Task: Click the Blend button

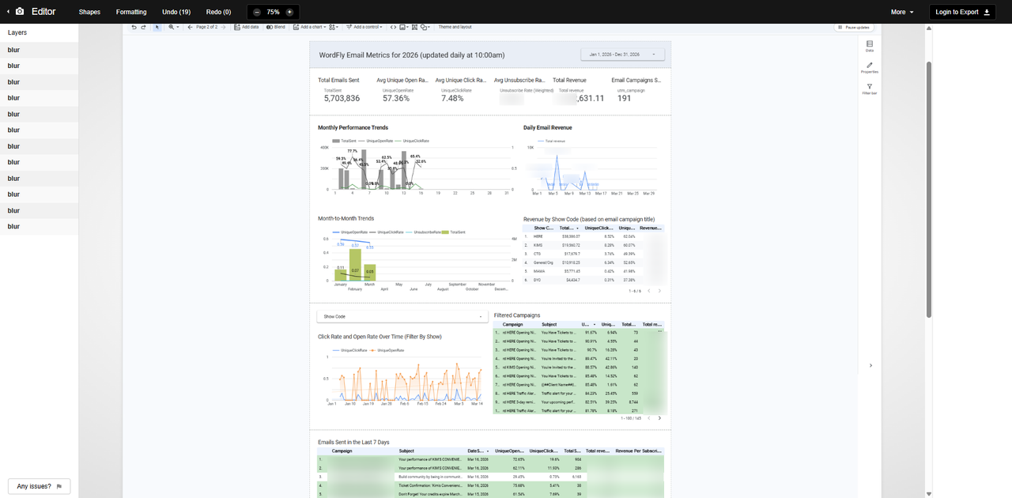Action: [x=276, y=27]
